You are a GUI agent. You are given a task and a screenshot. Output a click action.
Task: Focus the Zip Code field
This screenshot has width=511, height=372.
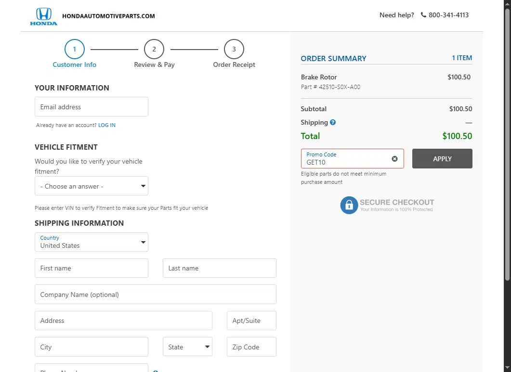click(x=251, y=346)
